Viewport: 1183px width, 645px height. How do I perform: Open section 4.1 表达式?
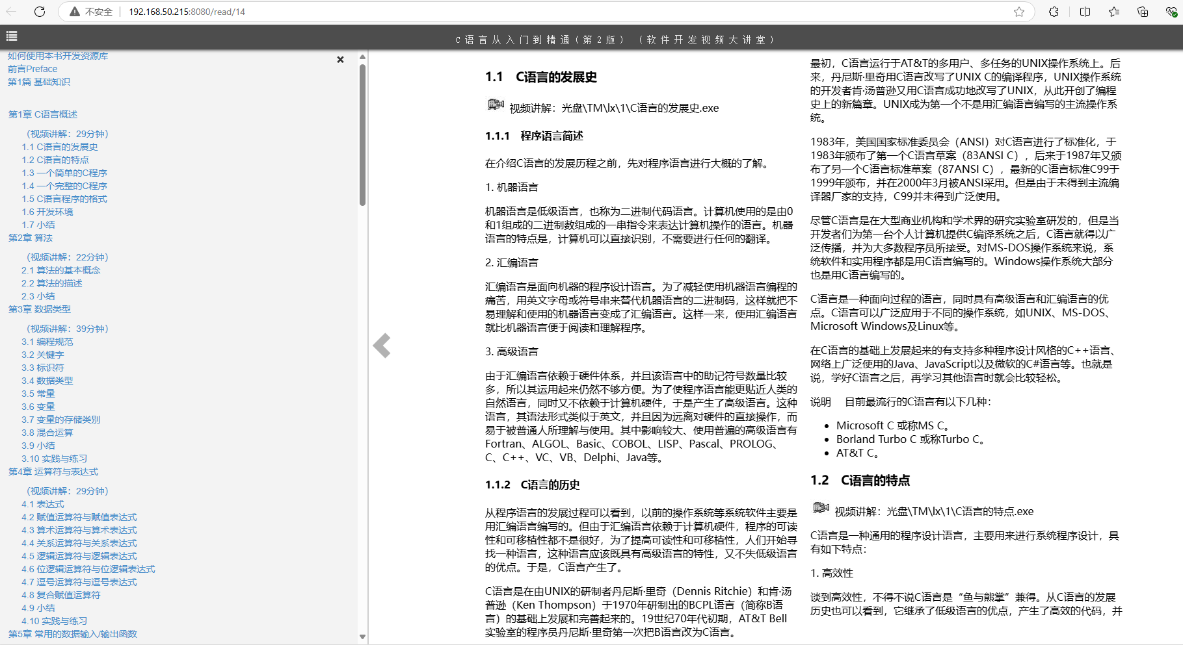[43, 504]
